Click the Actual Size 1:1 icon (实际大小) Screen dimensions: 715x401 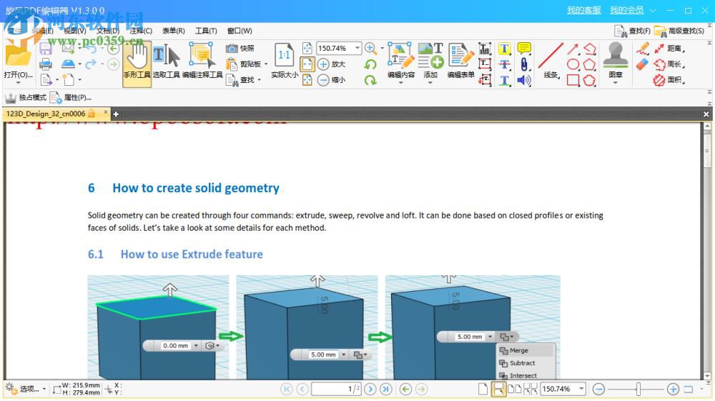(284, 61)
